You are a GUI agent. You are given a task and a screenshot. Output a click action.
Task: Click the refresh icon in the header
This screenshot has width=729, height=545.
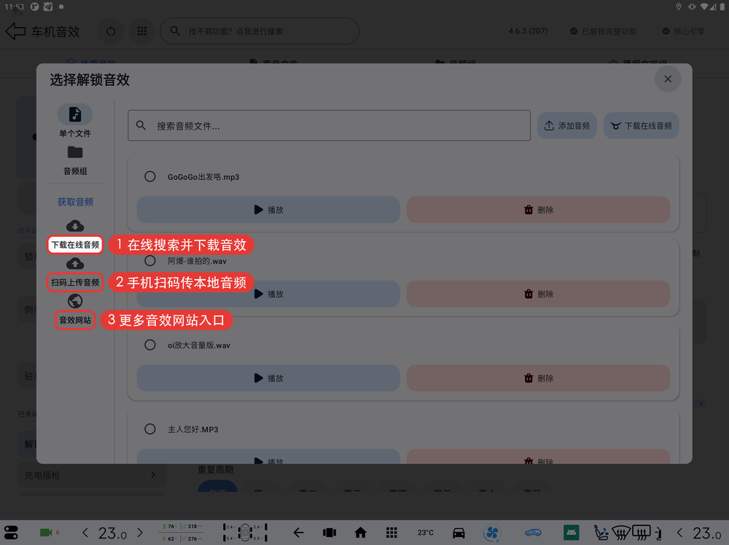(x=111, y=31)
